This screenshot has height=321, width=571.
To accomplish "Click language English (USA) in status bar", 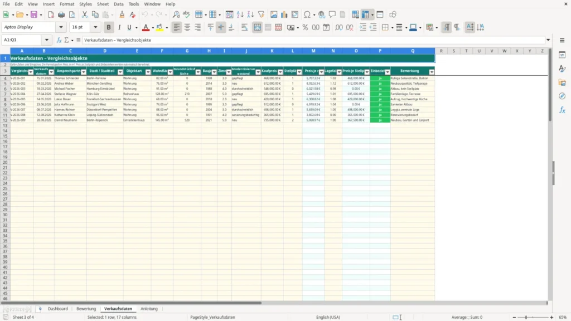I will [328, 317].
